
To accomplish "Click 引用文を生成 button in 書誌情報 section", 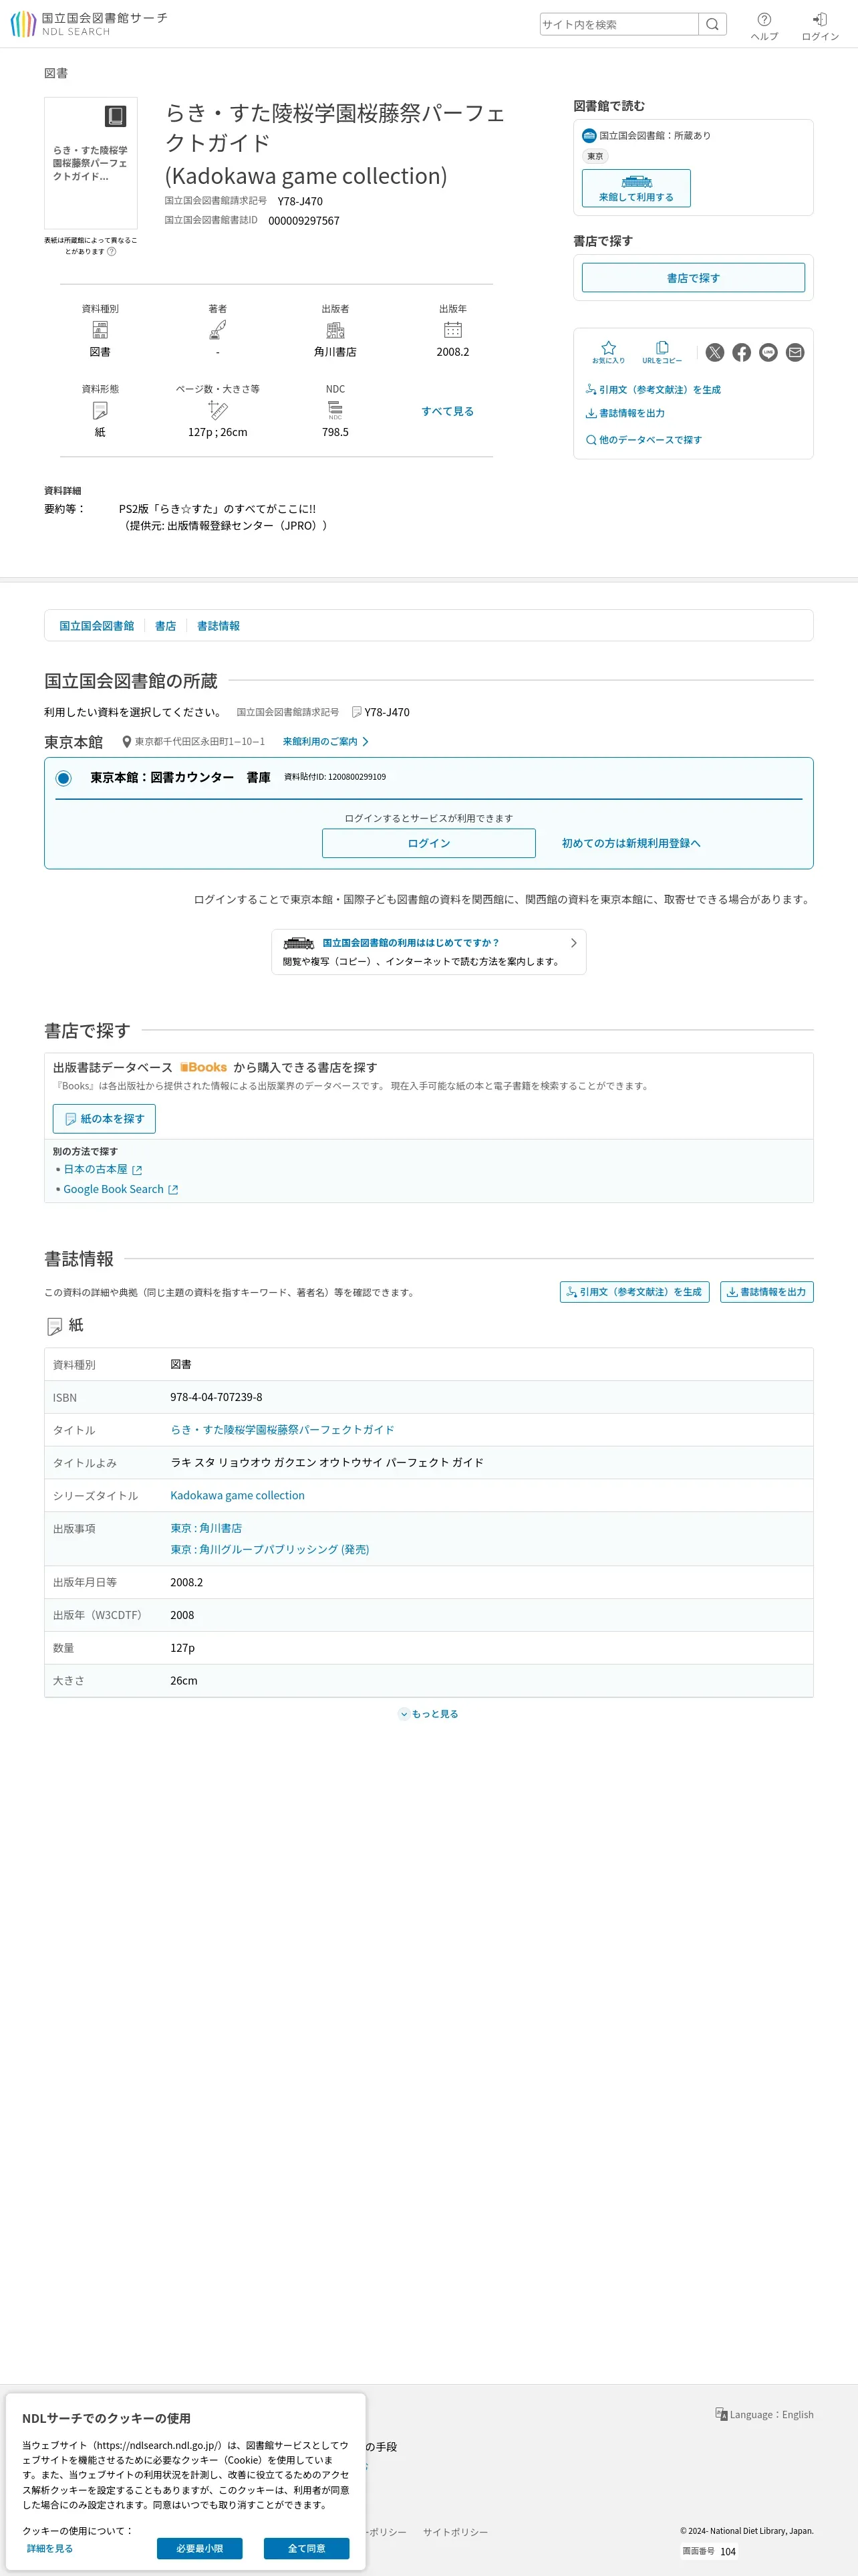I will point(634,1292).
